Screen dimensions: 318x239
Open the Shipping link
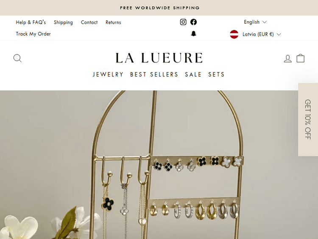pos(63,22)
